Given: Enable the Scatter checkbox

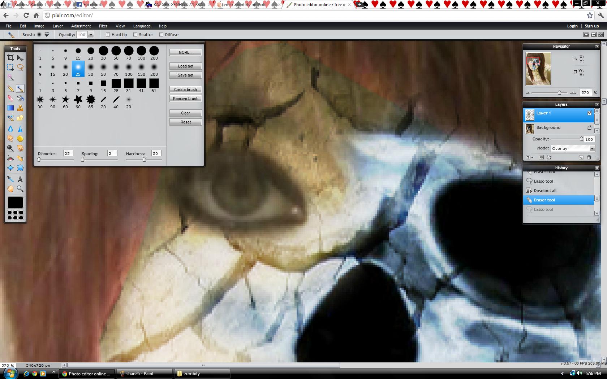Looking at the screenshot, I should point(135,35).
